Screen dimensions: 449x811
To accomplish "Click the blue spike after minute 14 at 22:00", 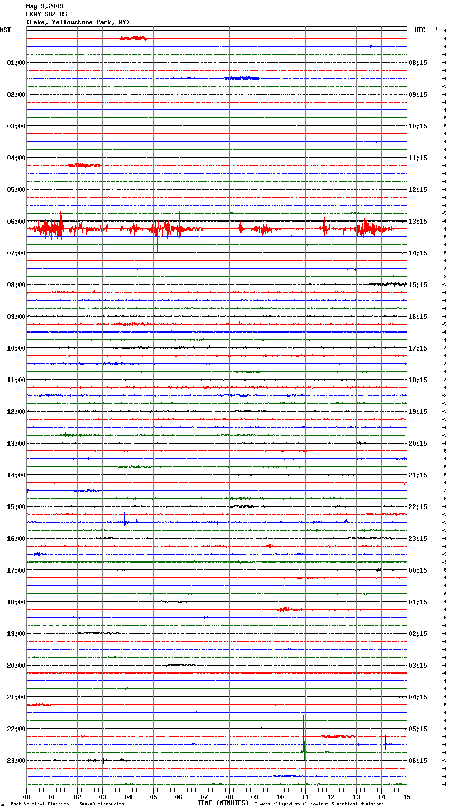I will coord(386,742).
